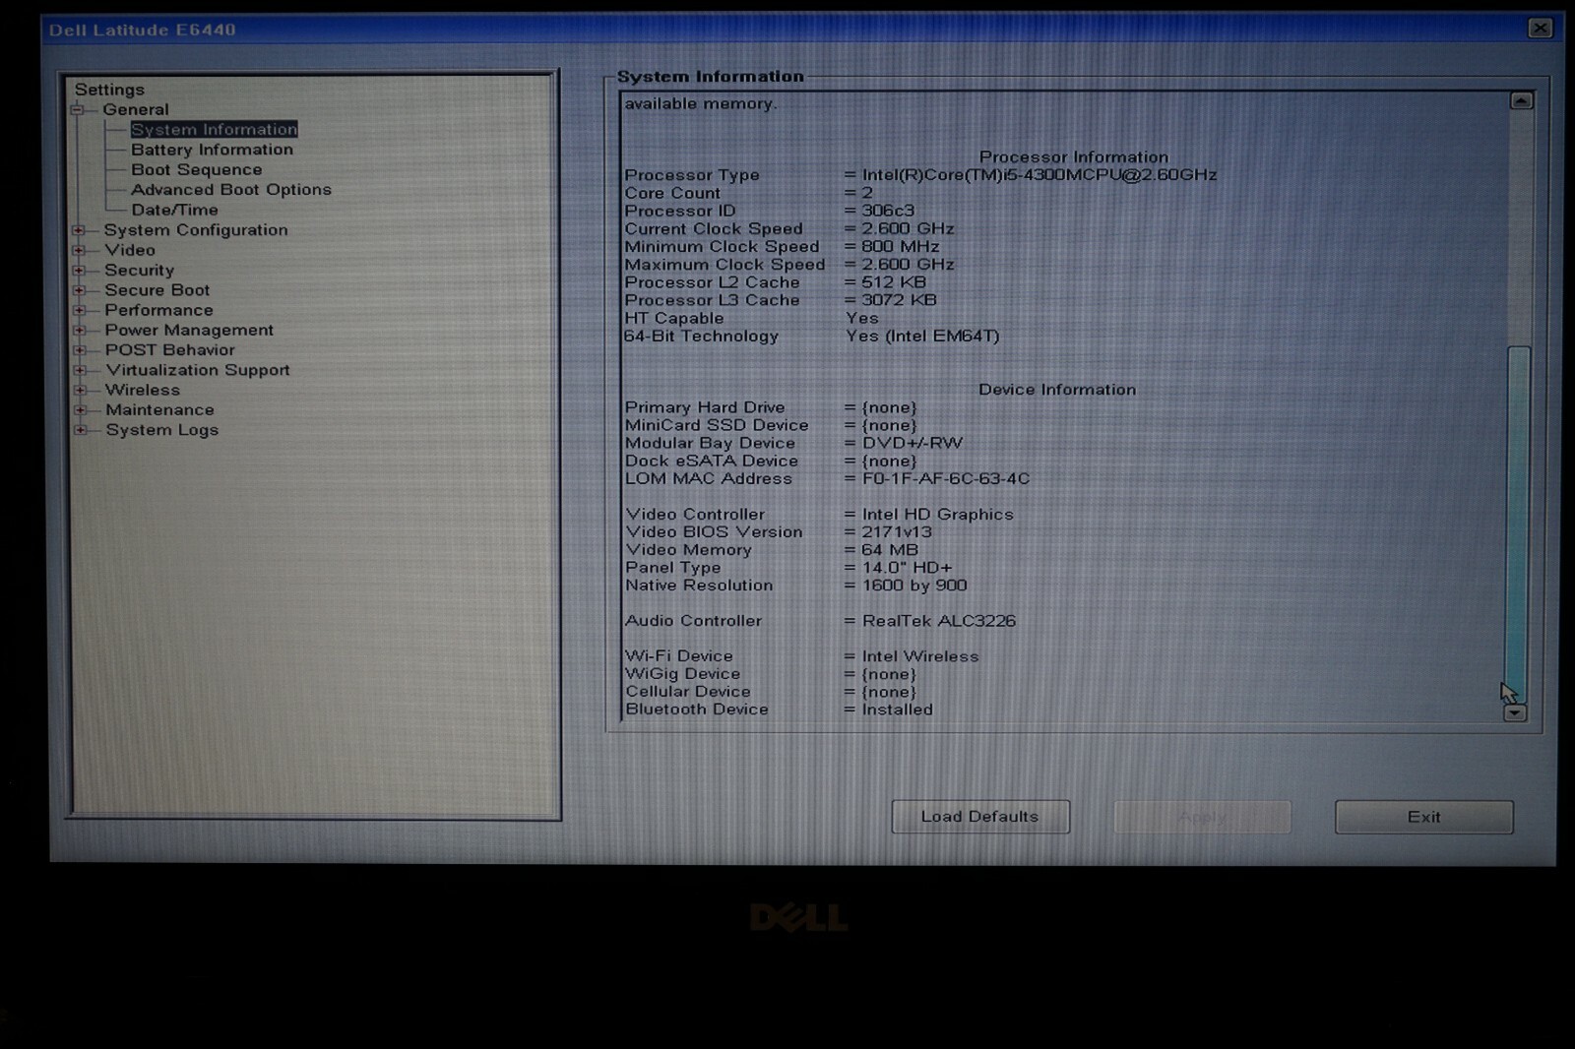This screenshot has height=1049, width=1575.
Task: Select System Information in the tree
Action: click(x=214, y=130)
